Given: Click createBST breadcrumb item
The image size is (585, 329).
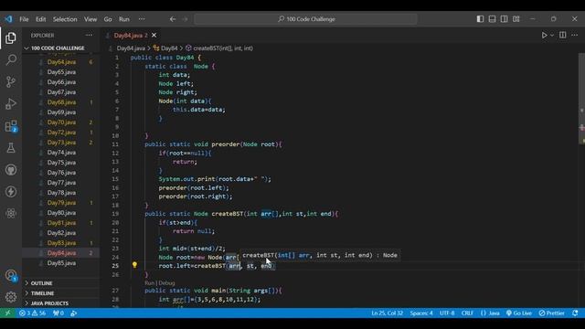Looking at the screenshot, I should [219, 48].
